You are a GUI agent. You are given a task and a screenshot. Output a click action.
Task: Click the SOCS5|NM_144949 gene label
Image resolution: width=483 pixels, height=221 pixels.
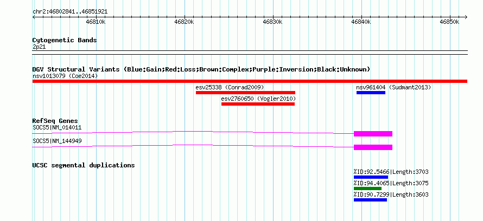click(x=57, y=141)
